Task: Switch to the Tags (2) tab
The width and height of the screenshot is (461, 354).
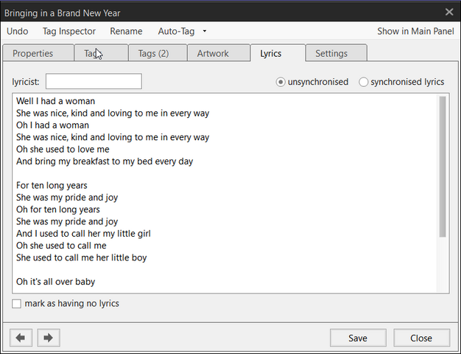Action: coord(158,53)
